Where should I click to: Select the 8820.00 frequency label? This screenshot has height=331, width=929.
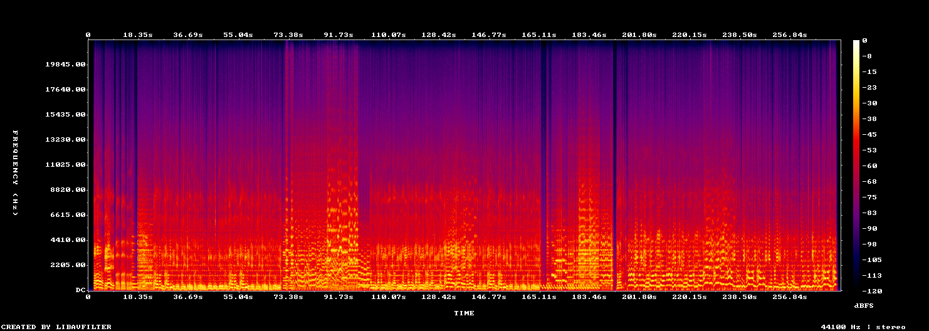click(x=68, y=190)
